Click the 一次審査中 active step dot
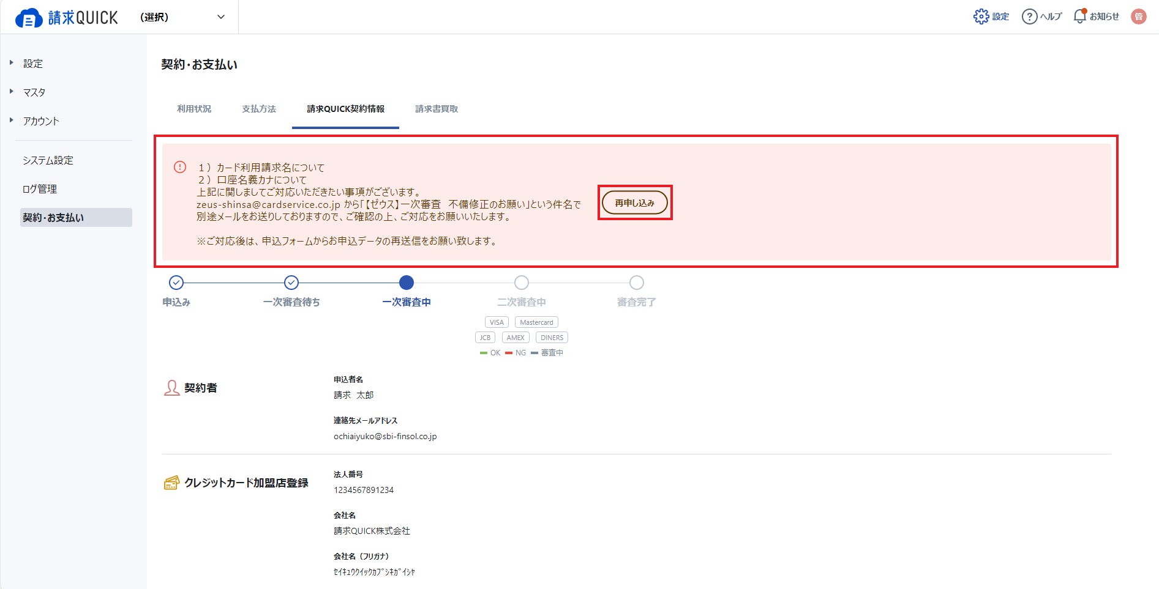The image size is (1159, 589). pyautogui.click(x=407, y=283)
